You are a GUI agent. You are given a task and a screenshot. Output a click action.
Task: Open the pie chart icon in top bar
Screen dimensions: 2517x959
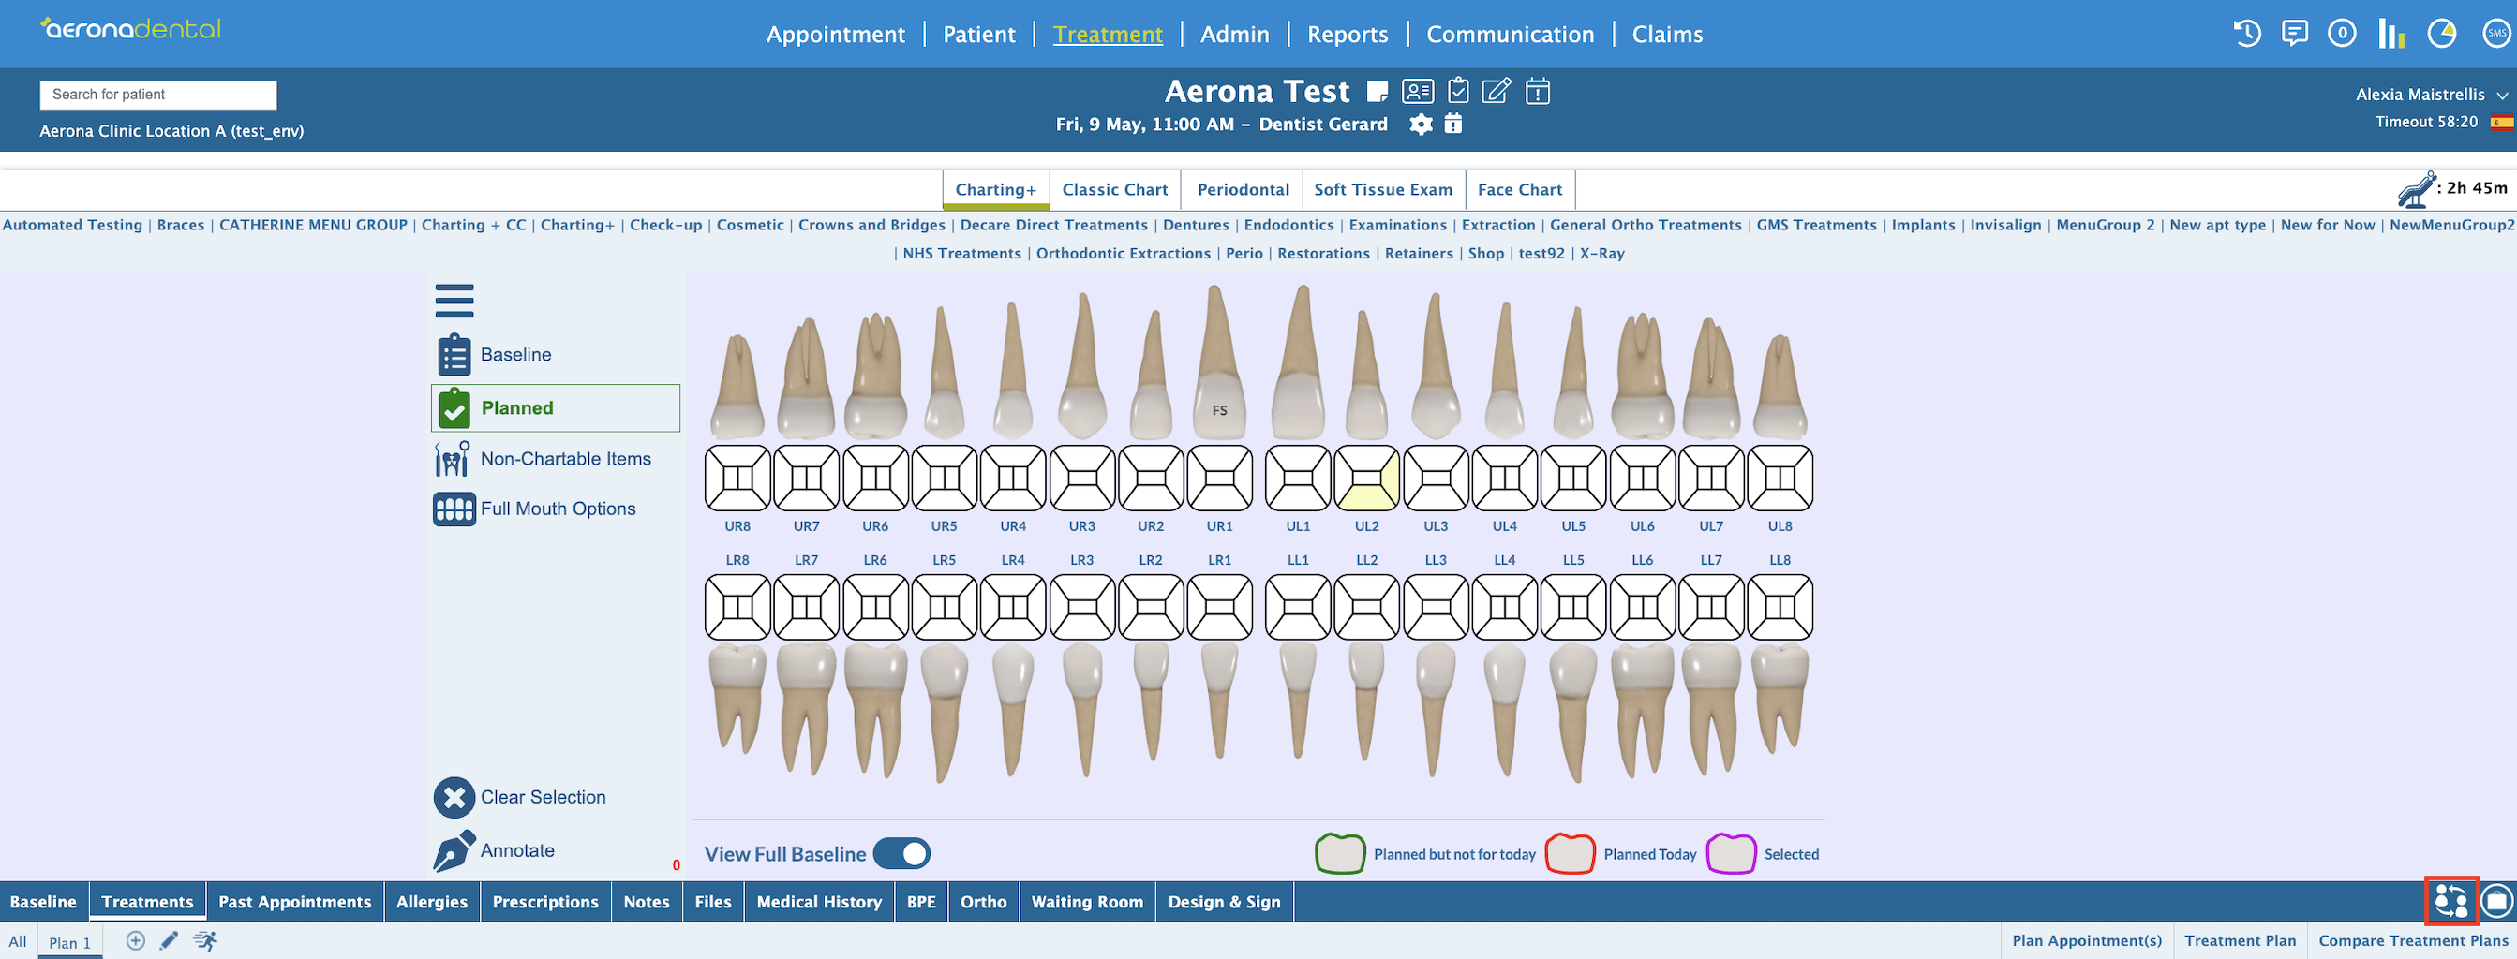click(x=2442, y=33)
